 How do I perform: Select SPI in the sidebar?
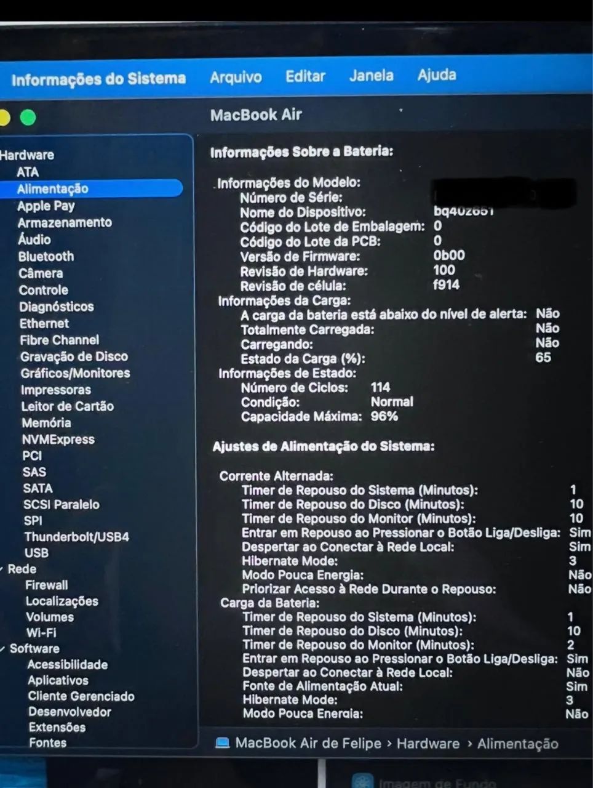(33, 520)
